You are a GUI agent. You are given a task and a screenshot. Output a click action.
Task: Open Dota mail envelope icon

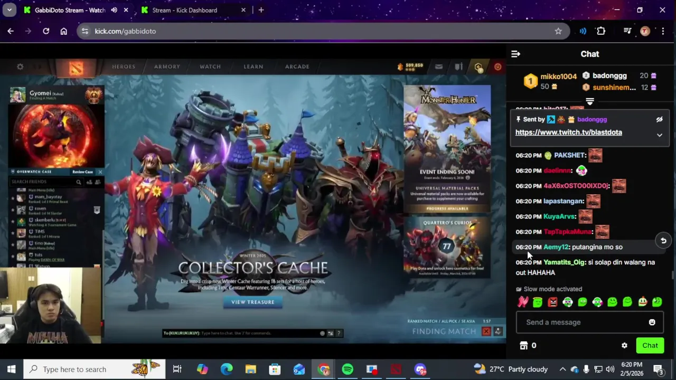(438, 66)
